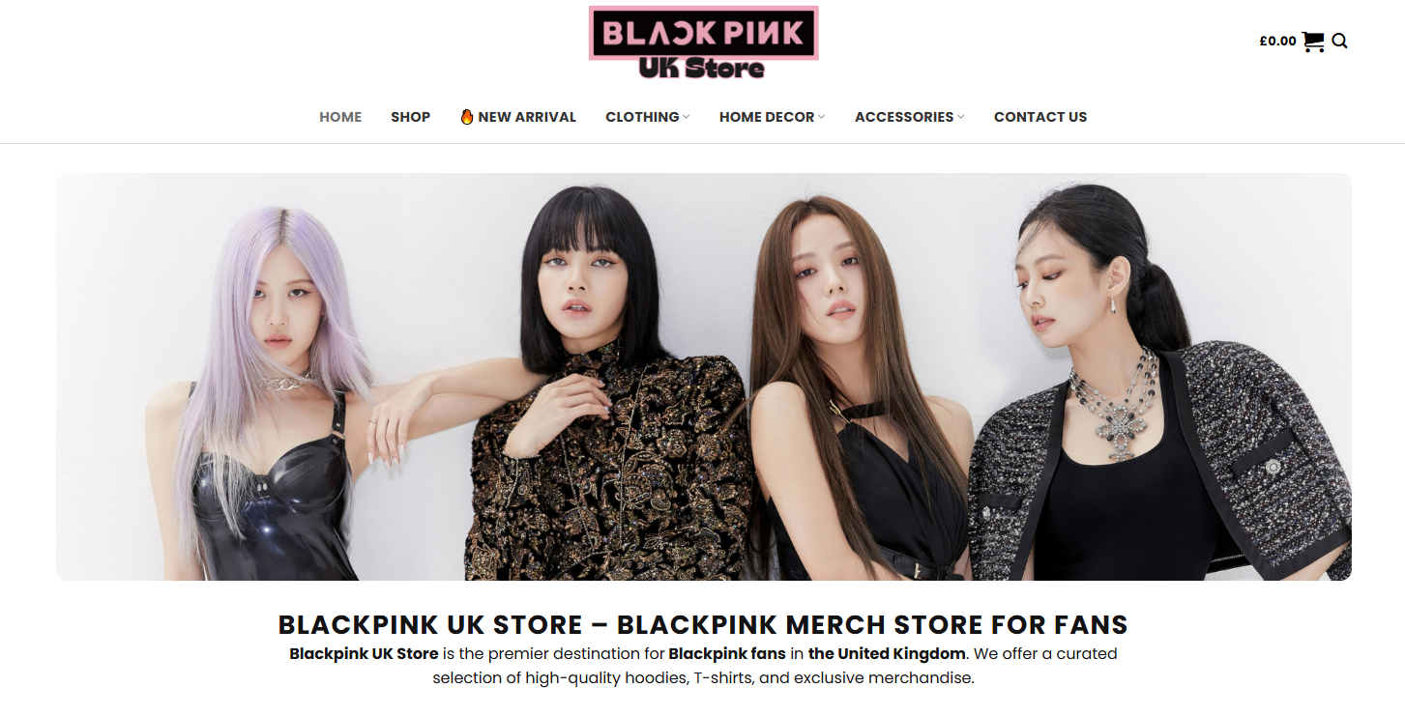Click the £0.00 cart total
Viewport: 1405px width, 716px height.
pyautogui.click(x=1277, y=41)
